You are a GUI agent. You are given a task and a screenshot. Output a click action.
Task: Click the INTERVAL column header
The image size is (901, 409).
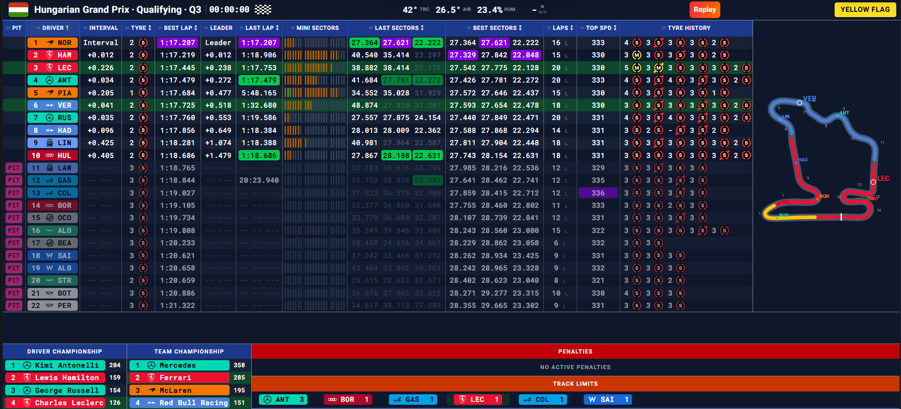pyautogui.click(x=101, y=28)
